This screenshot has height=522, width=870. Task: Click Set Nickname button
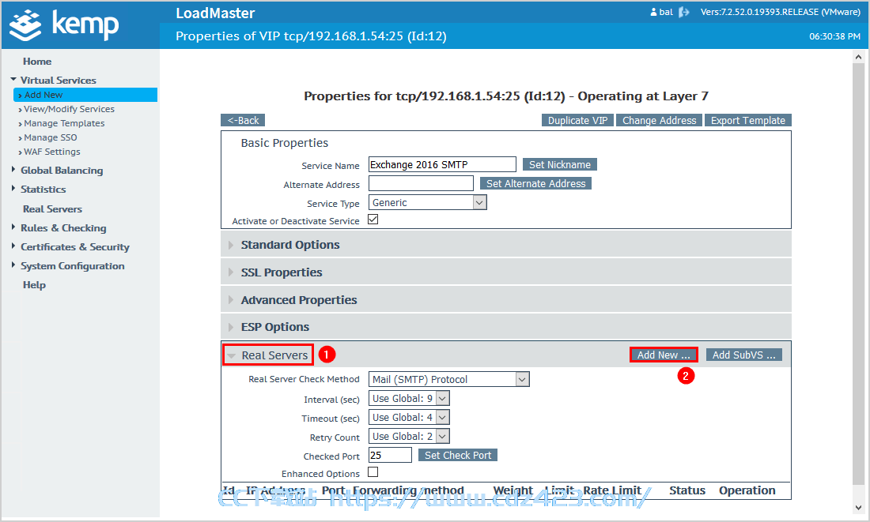point(560,164)
